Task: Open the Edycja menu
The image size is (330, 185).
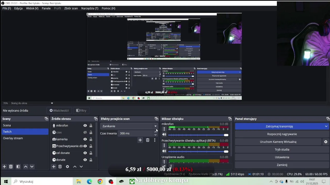Action: point(18,8)
